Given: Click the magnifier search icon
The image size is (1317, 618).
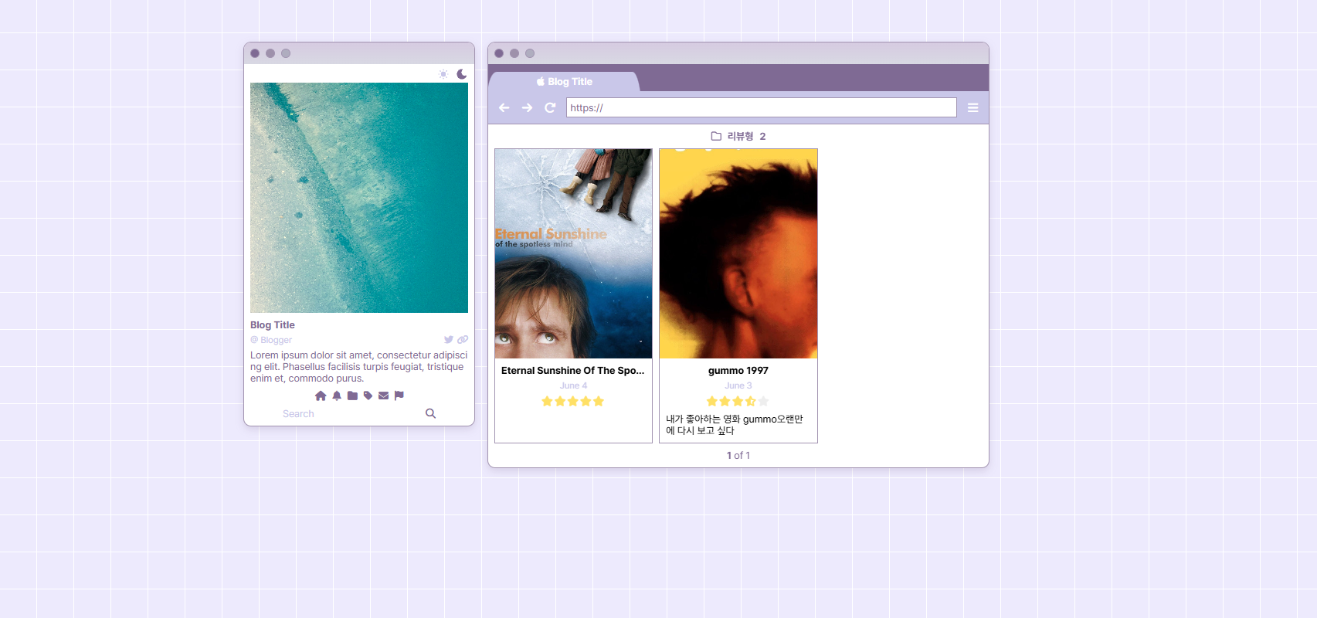Looking at the screenshot, I should pos(431,413).
